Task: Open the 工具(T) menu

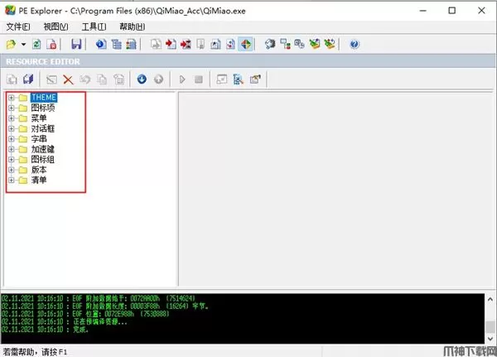Action: (x=94, y=27)
